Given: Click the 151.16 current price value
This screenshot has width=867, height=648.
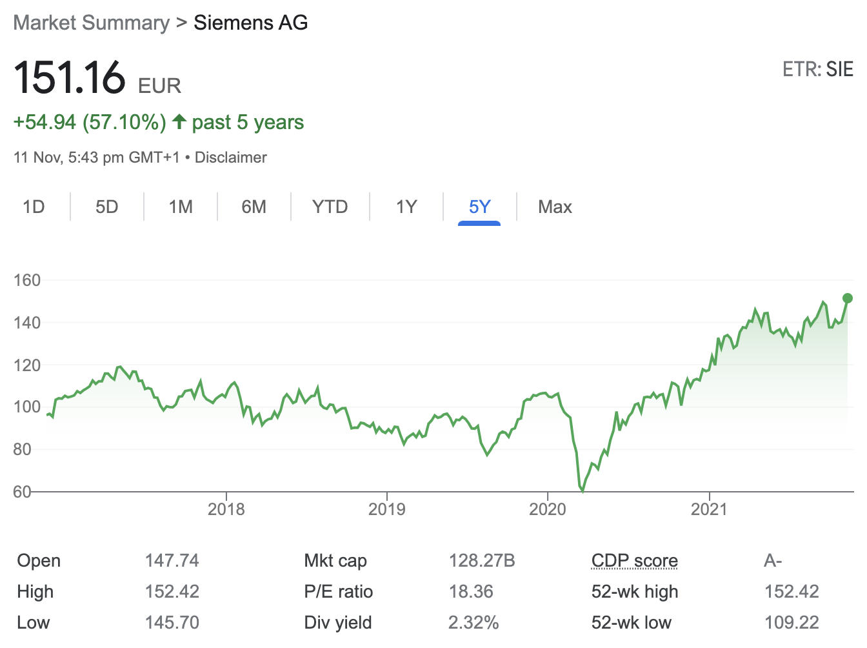Looking at the screenshot, I should pos(70,77).
